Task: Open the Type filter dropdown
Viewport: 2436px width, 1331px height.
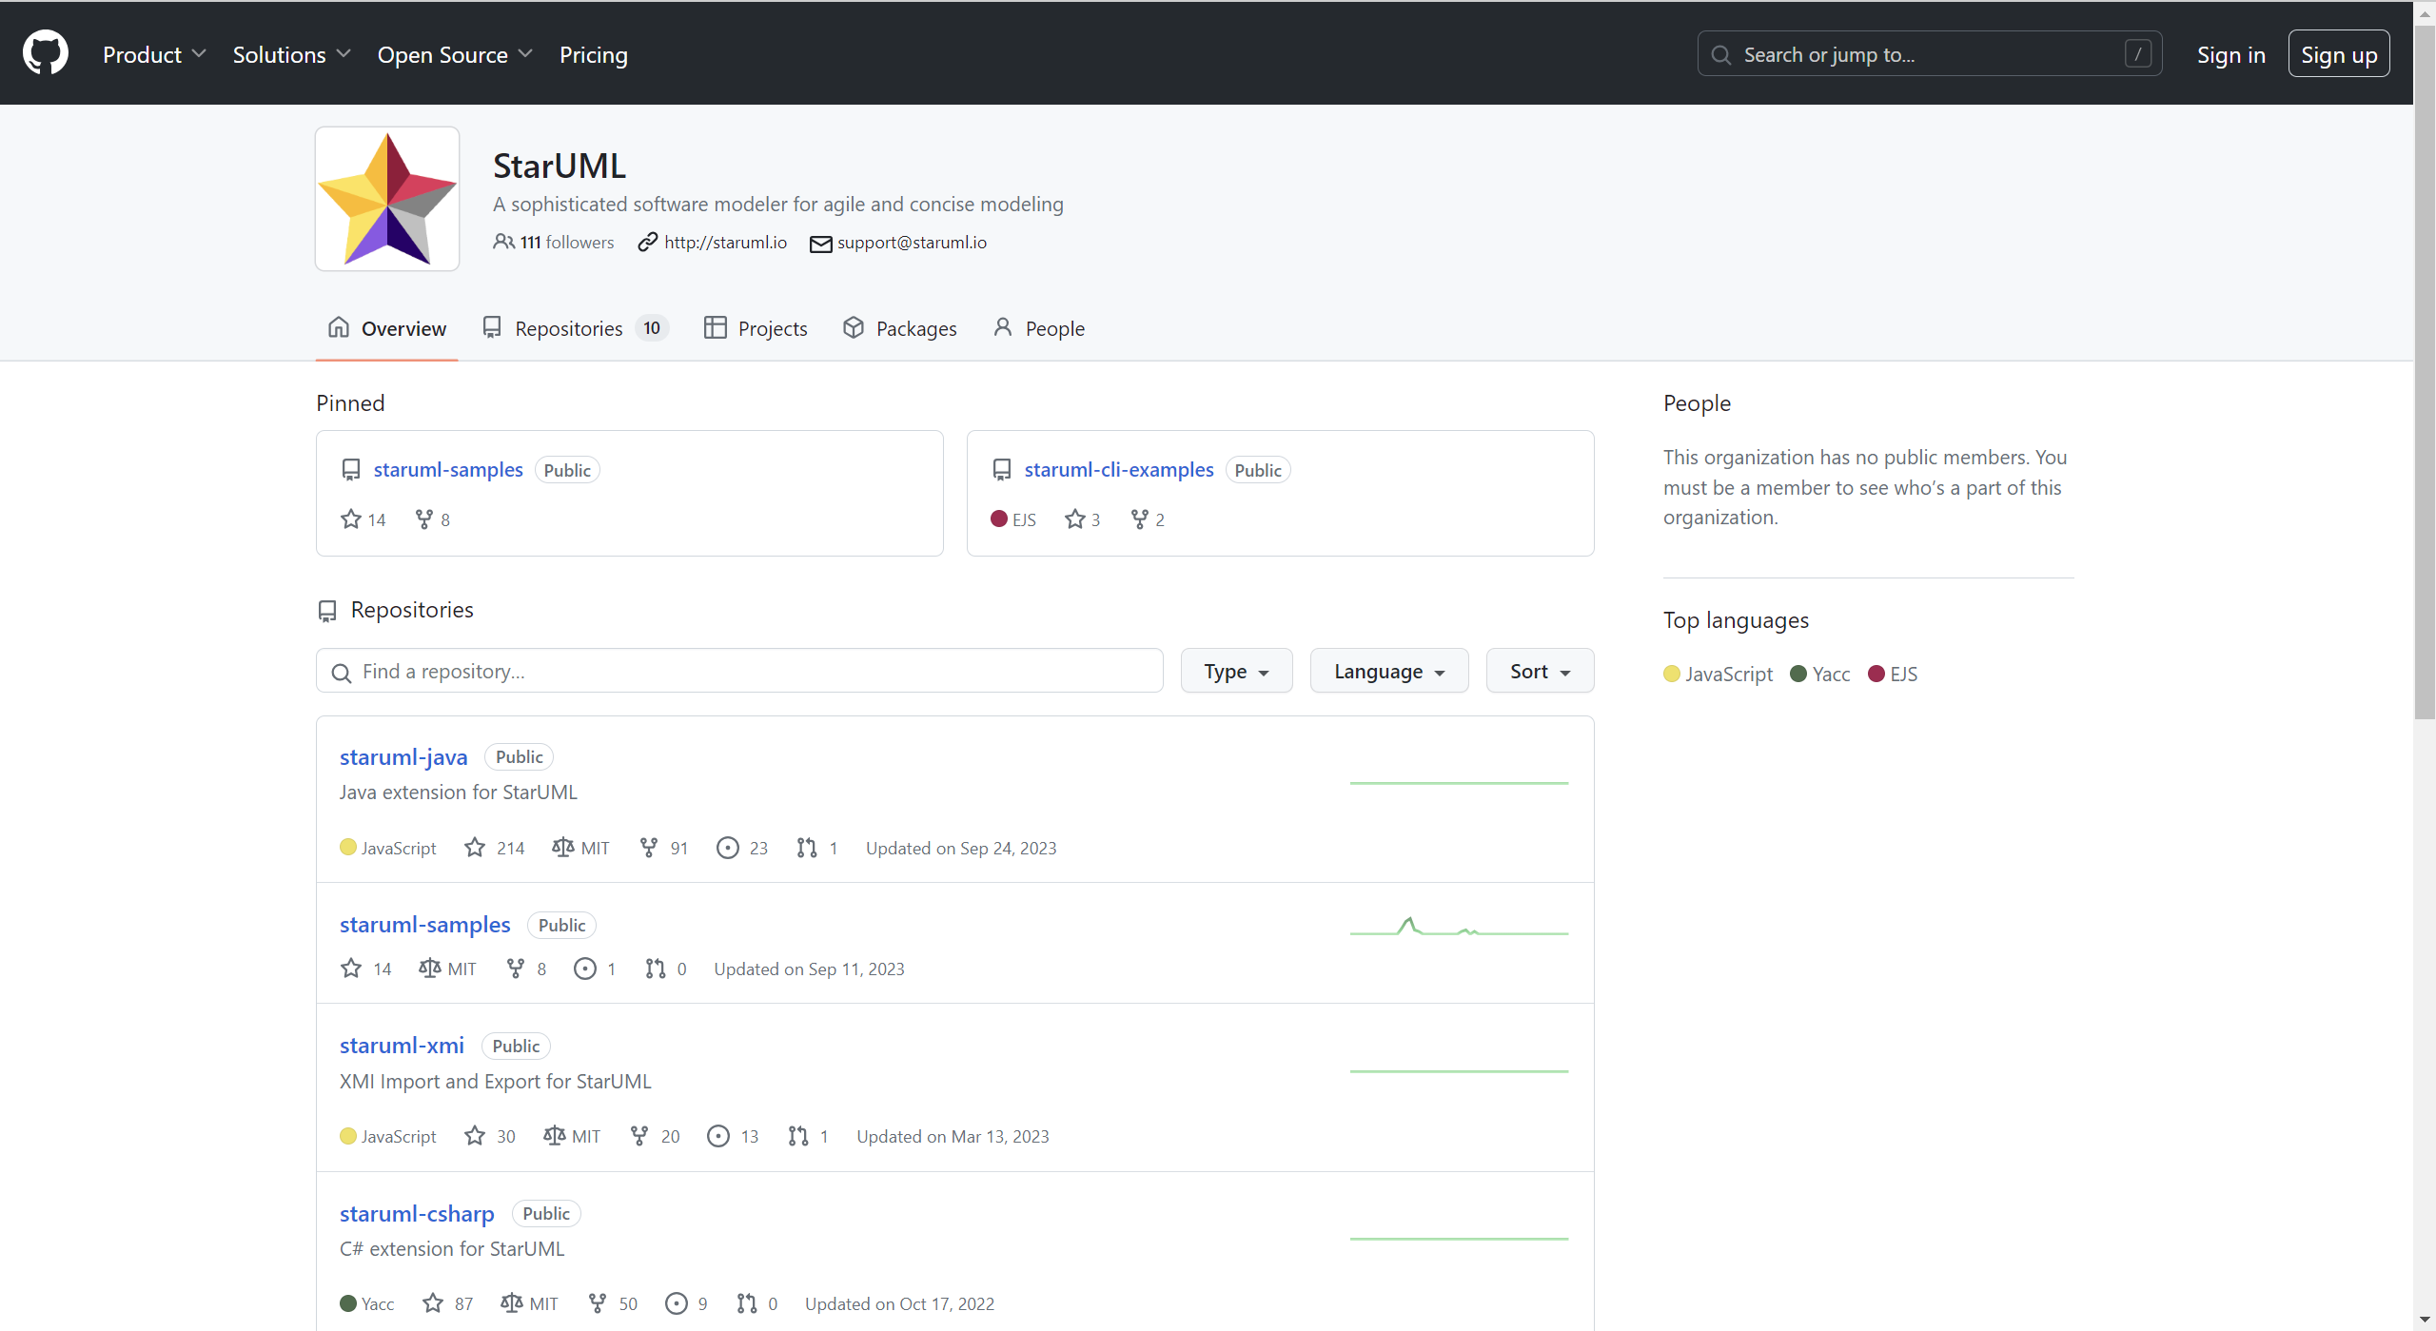Action: point(1236,671)
